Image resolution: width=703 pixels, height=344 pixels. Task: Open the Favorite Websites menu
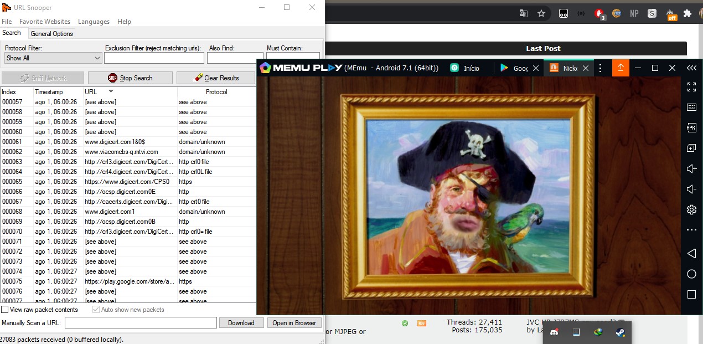(45, 22)
